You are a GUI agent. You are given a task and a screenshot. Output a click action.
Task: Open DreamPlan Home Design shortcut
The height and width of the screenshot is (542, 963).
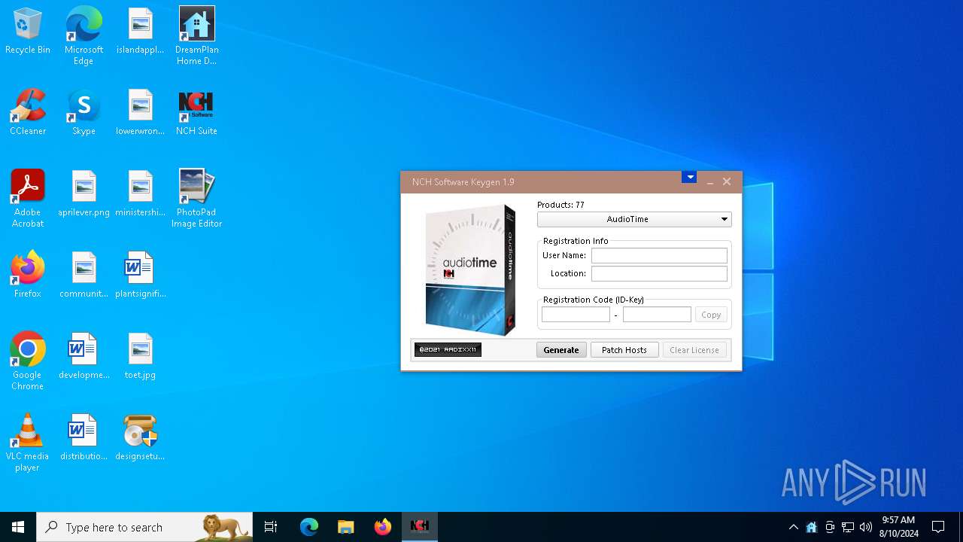[x=196, y=35]
